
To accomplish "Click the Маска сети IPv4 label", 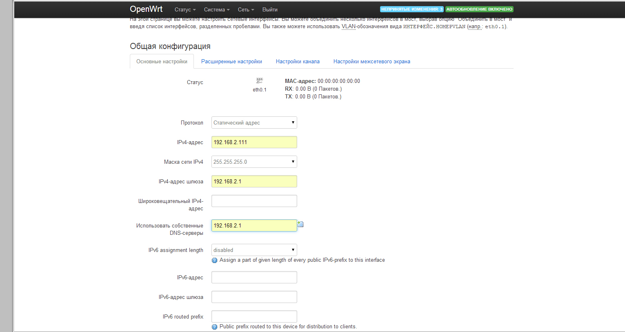I will pos(183,162).
